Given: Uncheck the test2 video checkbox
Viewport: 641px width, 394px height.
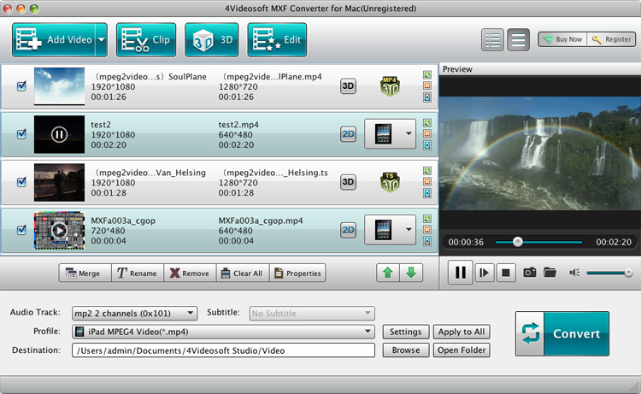Looking at the screenshot, I should [x=21, y=133].
